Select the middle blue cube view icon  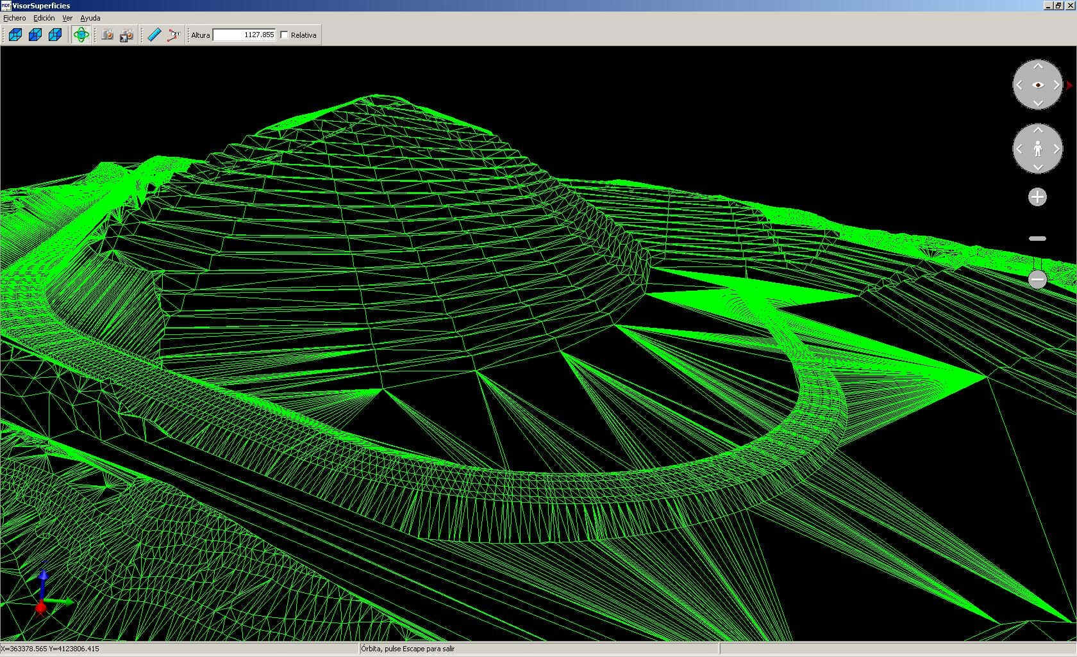pyautogui.click(x=35, y=35)
